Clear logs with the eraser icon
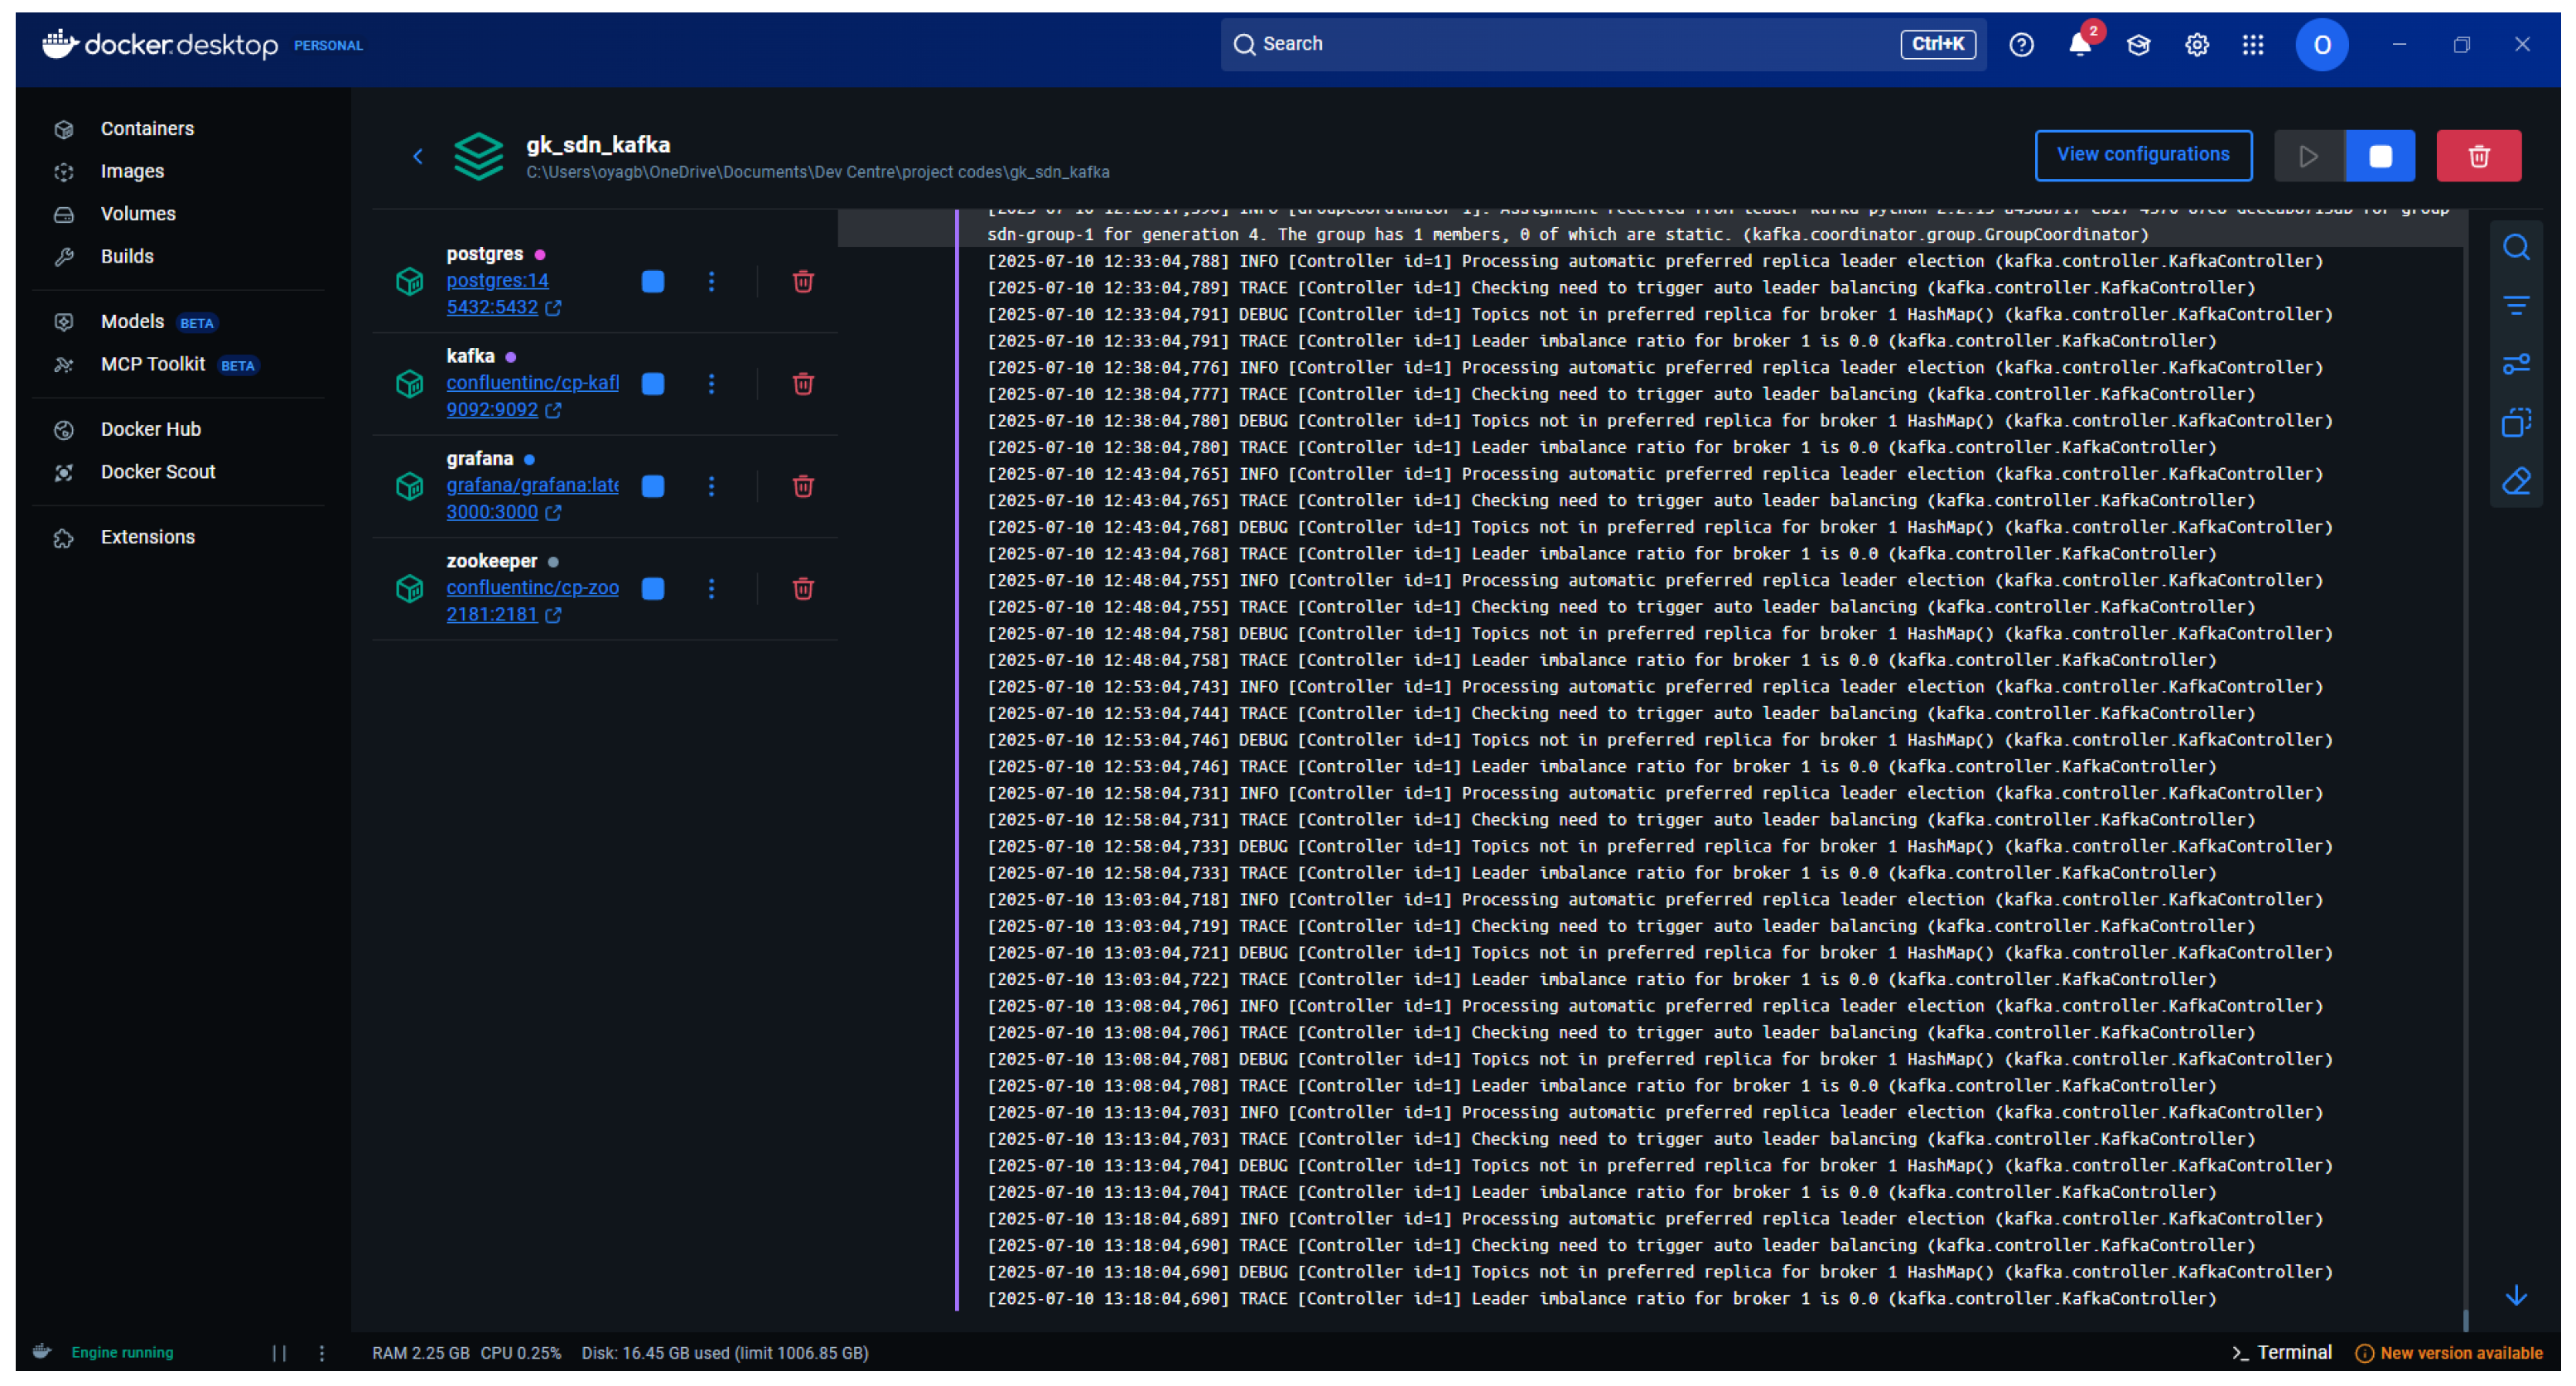The image size is (2576, 1386). pos(2516,482)
